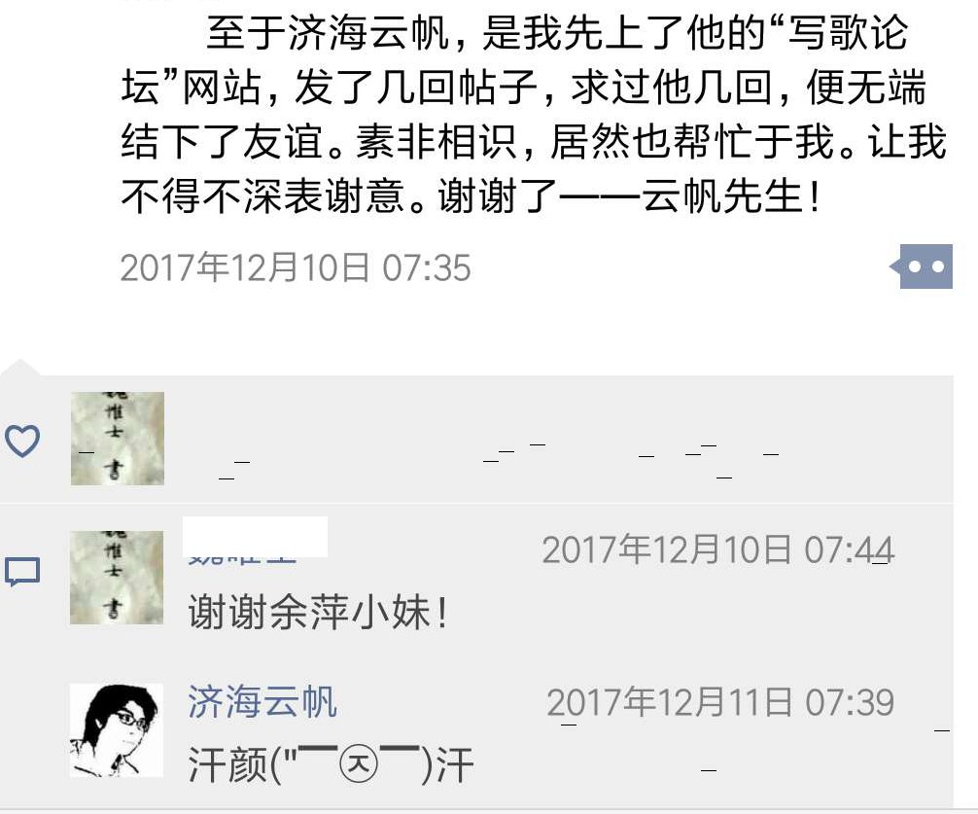Click the empty area of the likes row
The height and width of the screenshot is (814, 978).
coord(558,440)
